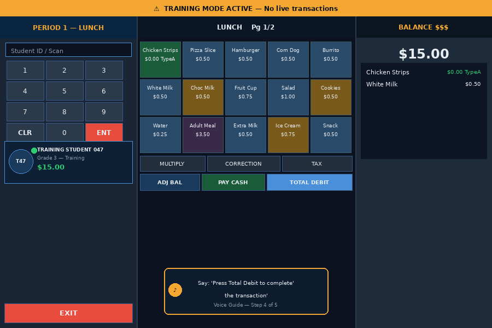
Task: Tap keypad digit 3
Action: coord(104,71)
